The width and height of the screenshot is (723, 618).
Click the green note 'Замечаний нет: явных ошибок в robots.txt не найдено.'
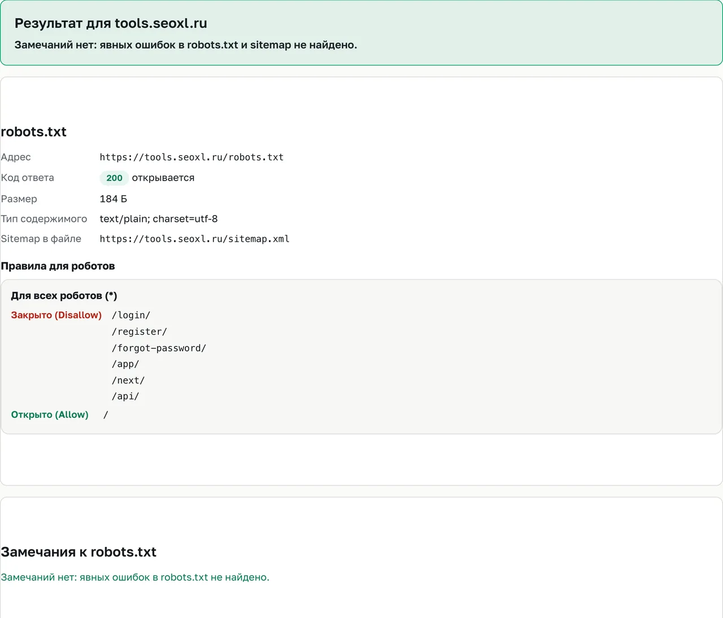pyautogui.click(x=135, y=577)
